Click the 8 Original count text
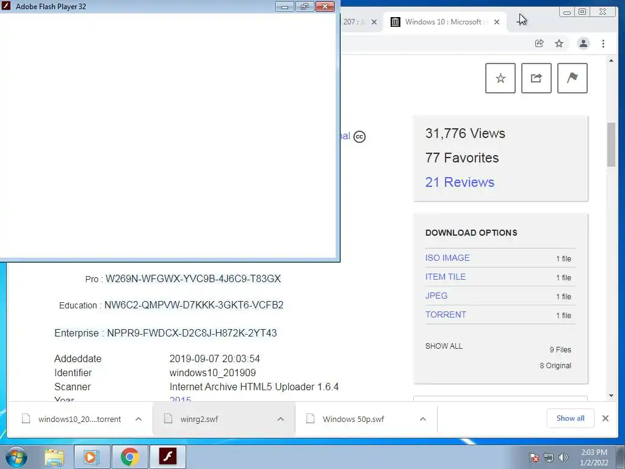Viewport: 625px width, 469px height. click(x=555, y=366)
